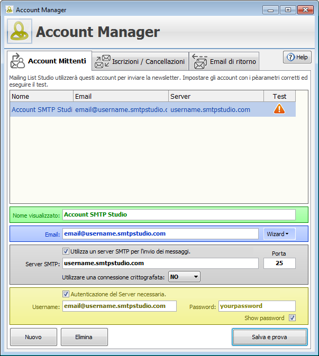Click the Account Mittenti tab icon

click(x=18, y=61)
